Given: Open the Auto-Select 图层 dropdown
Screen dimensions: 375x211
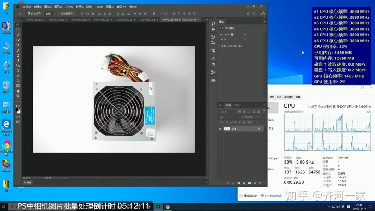Looking at the screenshot, I should [x=49, y=14].
